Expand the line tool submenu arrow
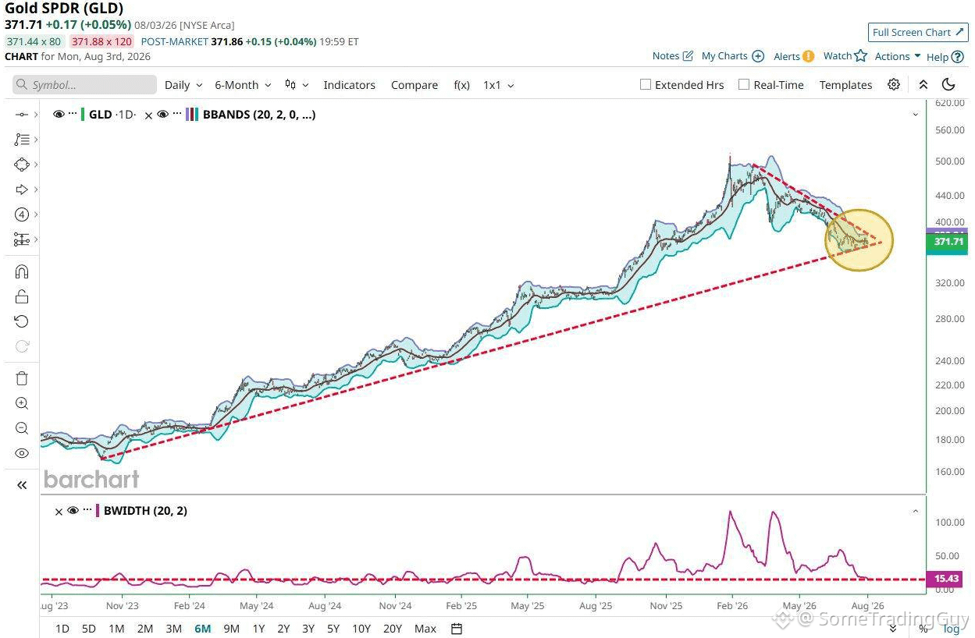The image size is (975, 638). (36, 115)
